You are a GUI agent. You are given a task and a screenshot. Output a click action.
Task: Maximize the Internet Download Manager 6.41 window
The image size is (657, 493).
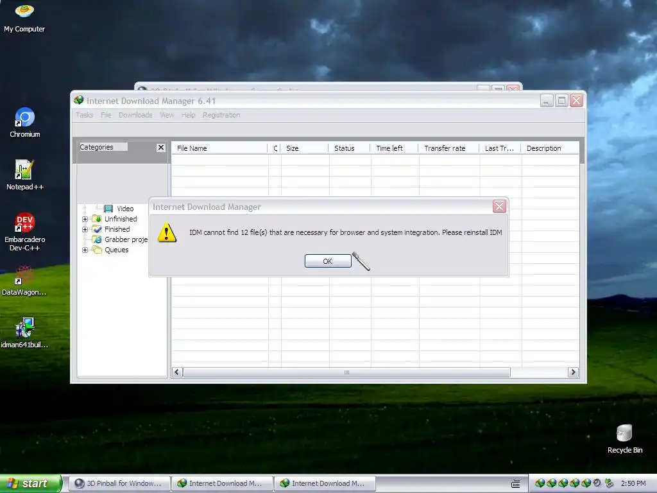click(x=561, y=101)
